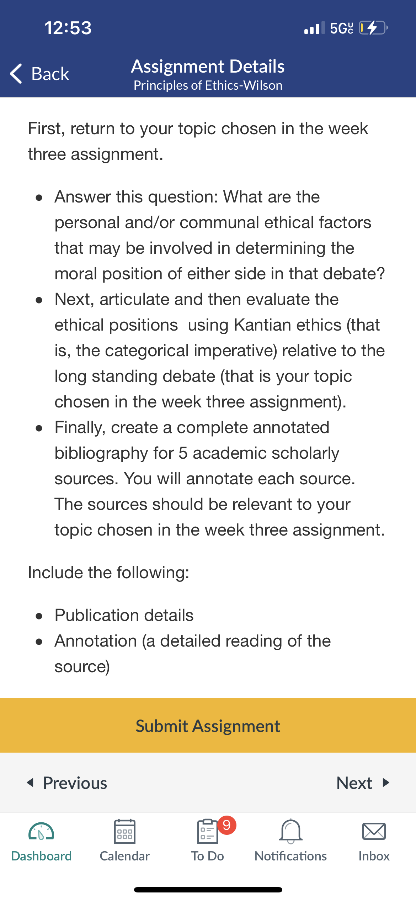416x901 pixels.
Task: Open the Notifications bell icon
Action: tap(290, 831)
